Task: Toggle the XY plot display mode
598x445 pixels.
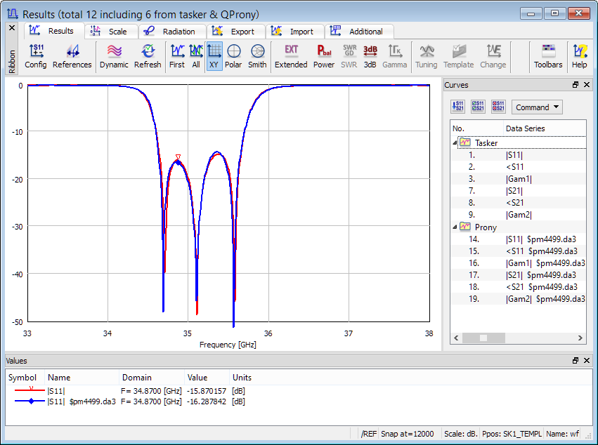Action: tap(214, 56)
